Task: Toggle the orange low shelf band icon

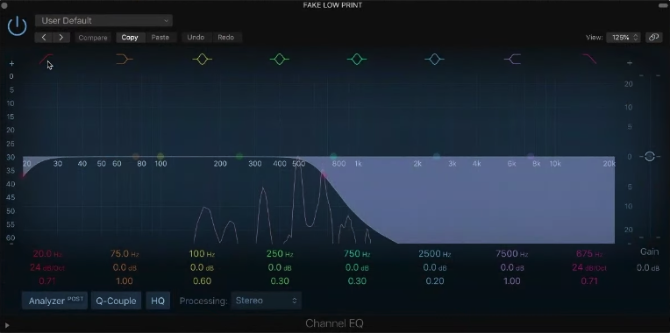Action: tap(125, 60)
